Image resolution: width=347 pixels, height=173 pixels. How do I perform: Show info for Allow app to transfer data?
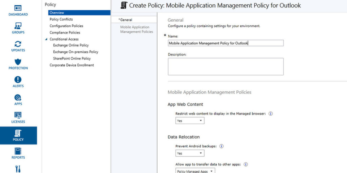(x=246, y=164)
